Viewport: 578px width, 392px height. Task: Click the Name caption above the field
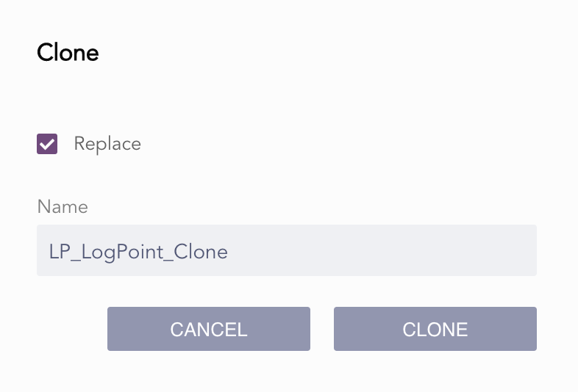(x=63, y=207)
